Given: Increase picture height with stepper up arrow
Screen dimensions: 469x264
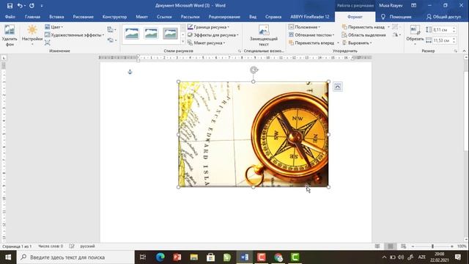Looking at the screenshot, I should [x=454, y=28].
